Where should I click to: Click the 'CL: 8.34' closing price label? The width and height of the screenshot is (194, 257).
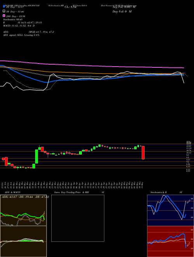[71, 7]
